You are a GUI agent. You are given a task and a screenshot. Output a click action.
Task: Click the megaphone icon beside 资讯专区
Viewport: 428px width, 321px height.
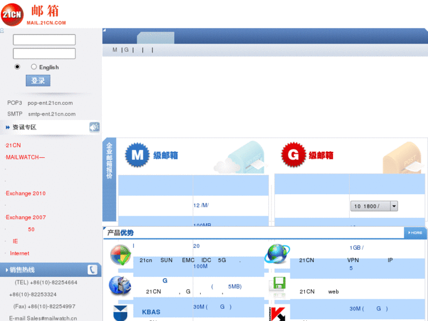point(94,127)
